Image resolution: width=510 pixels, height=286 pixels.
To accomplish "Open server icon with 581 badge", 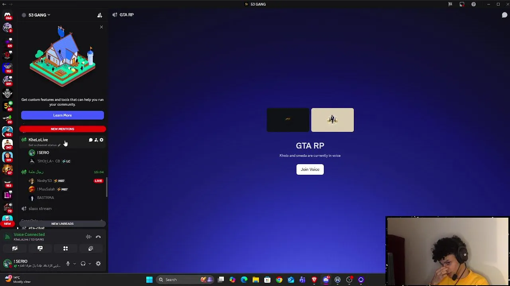I will pos(7,80).
